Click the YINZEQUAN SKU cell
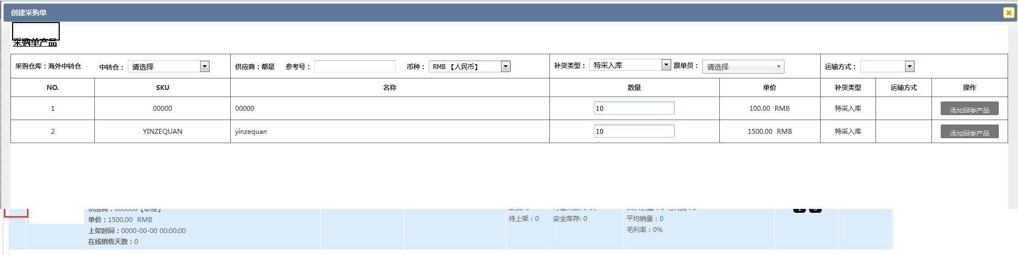 (163, 132)
